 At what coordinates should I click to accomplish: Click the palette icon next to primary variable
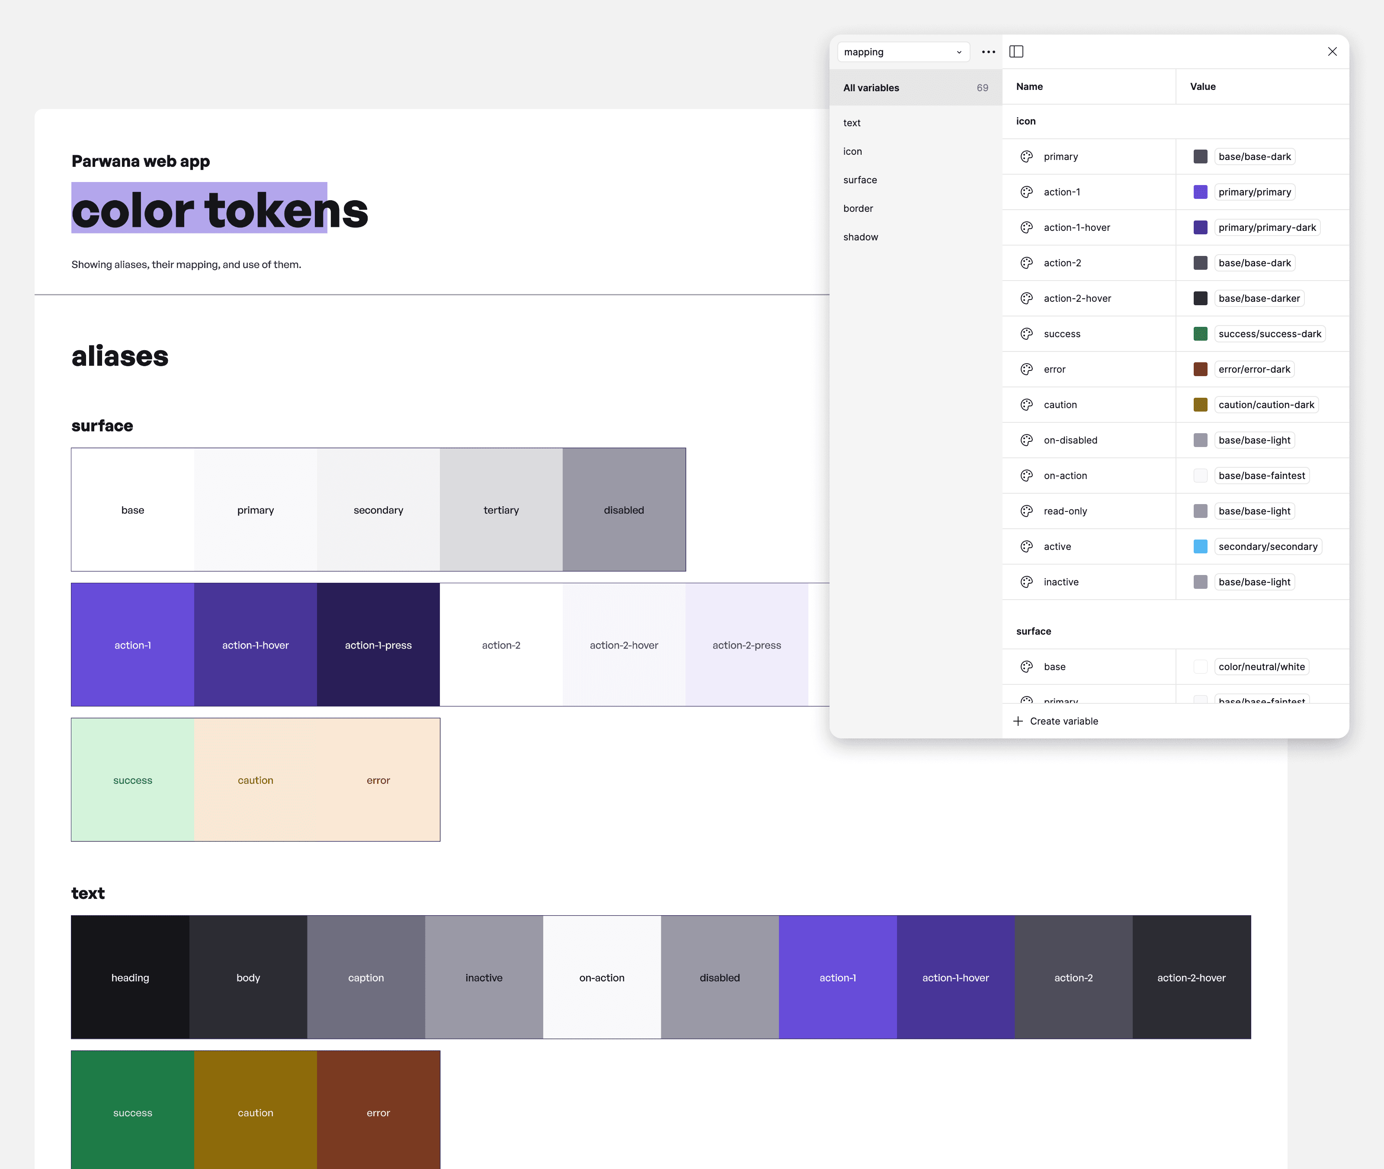[1026, 157]
